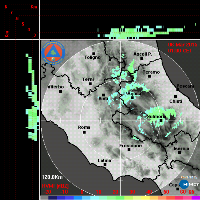Click the '-20' dBZ scale value

[47, 192]
